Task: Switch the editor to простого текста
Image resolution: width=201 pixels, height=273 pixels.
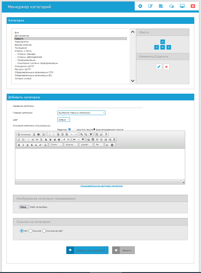Action: click(75, 129)
